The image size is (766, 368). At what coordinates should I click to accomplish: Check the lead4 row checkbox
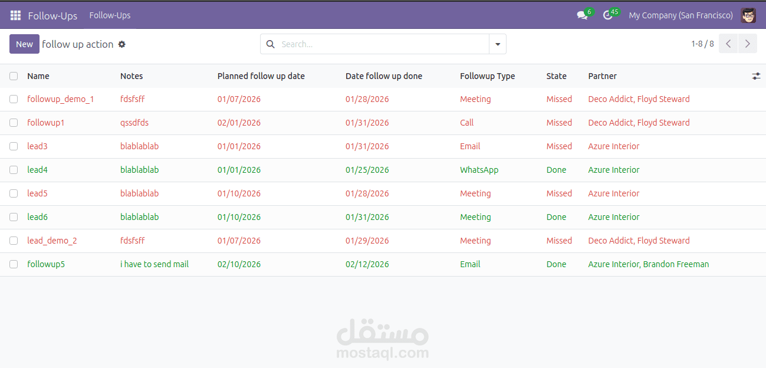click(x=14, y=170)
